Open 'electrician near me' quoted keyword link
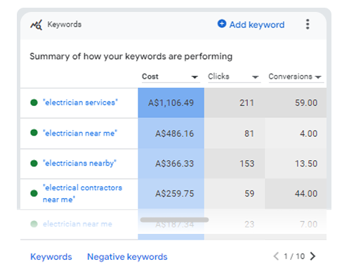This screenshot has height=269, width=349. (x=80, y=133)
